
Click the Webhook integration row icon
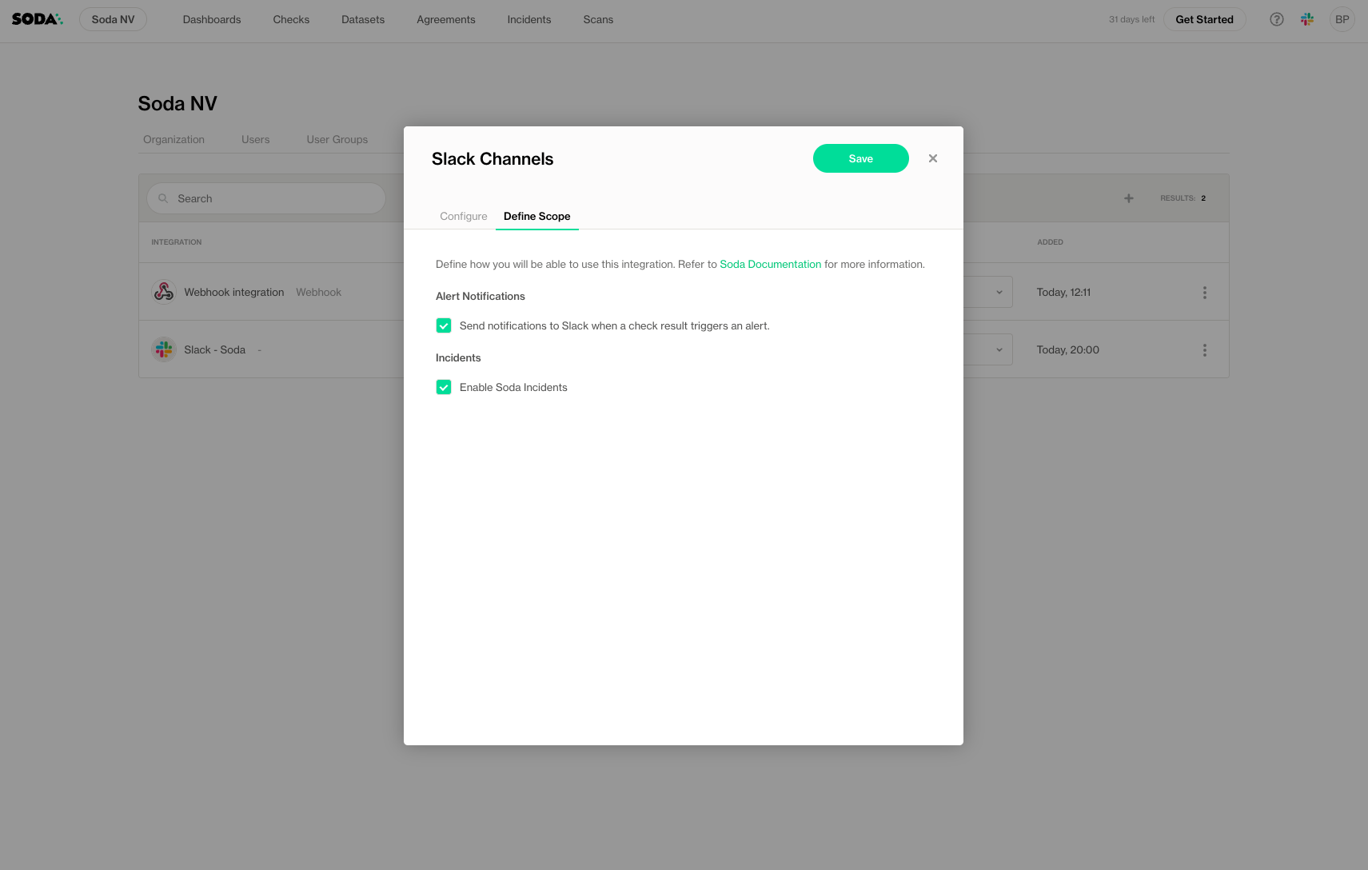click(164, 292)
